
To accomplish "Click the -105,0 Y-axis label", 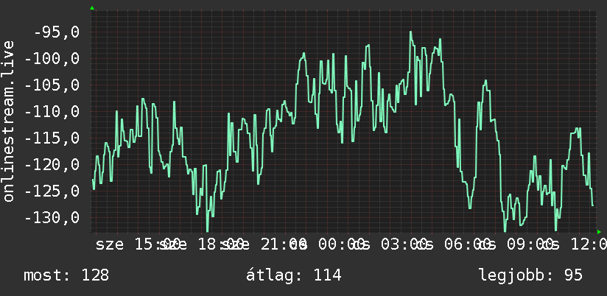I will tap(52, 85).
